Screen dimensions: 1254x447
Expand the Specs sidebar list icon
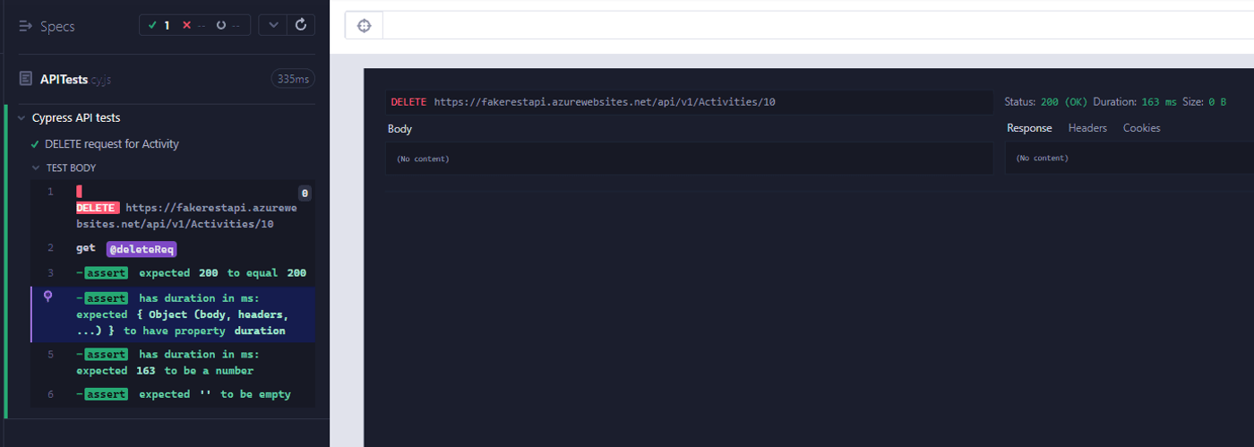[x=25, y=26]
